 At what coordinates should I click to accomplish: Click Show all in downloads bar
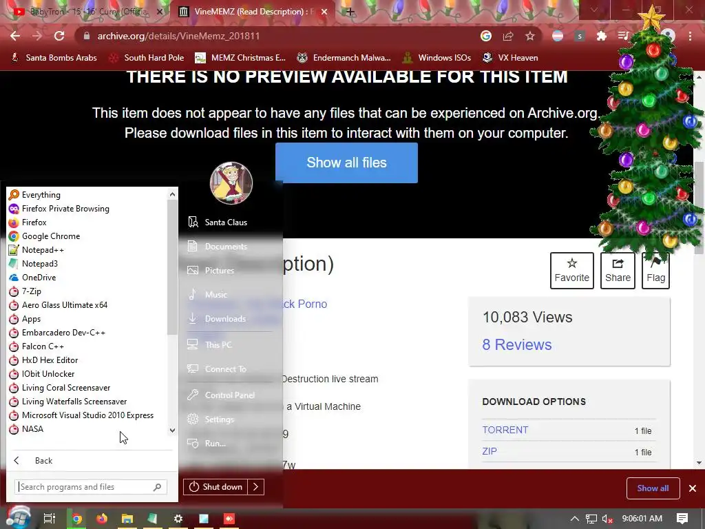pyautogui.click(x=653, y=488)
